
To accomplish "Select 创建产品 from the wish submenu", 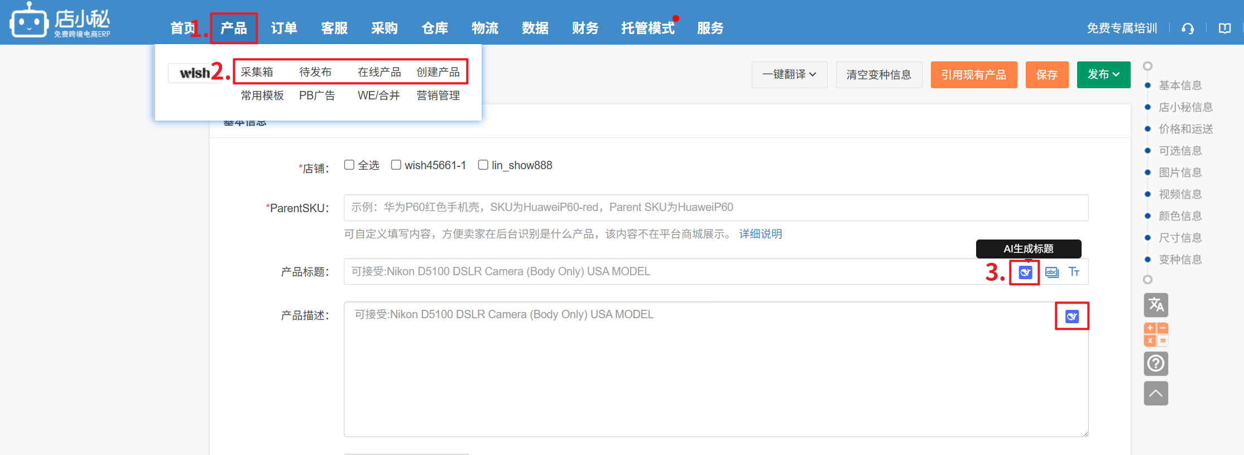I will tap(438, 72).
